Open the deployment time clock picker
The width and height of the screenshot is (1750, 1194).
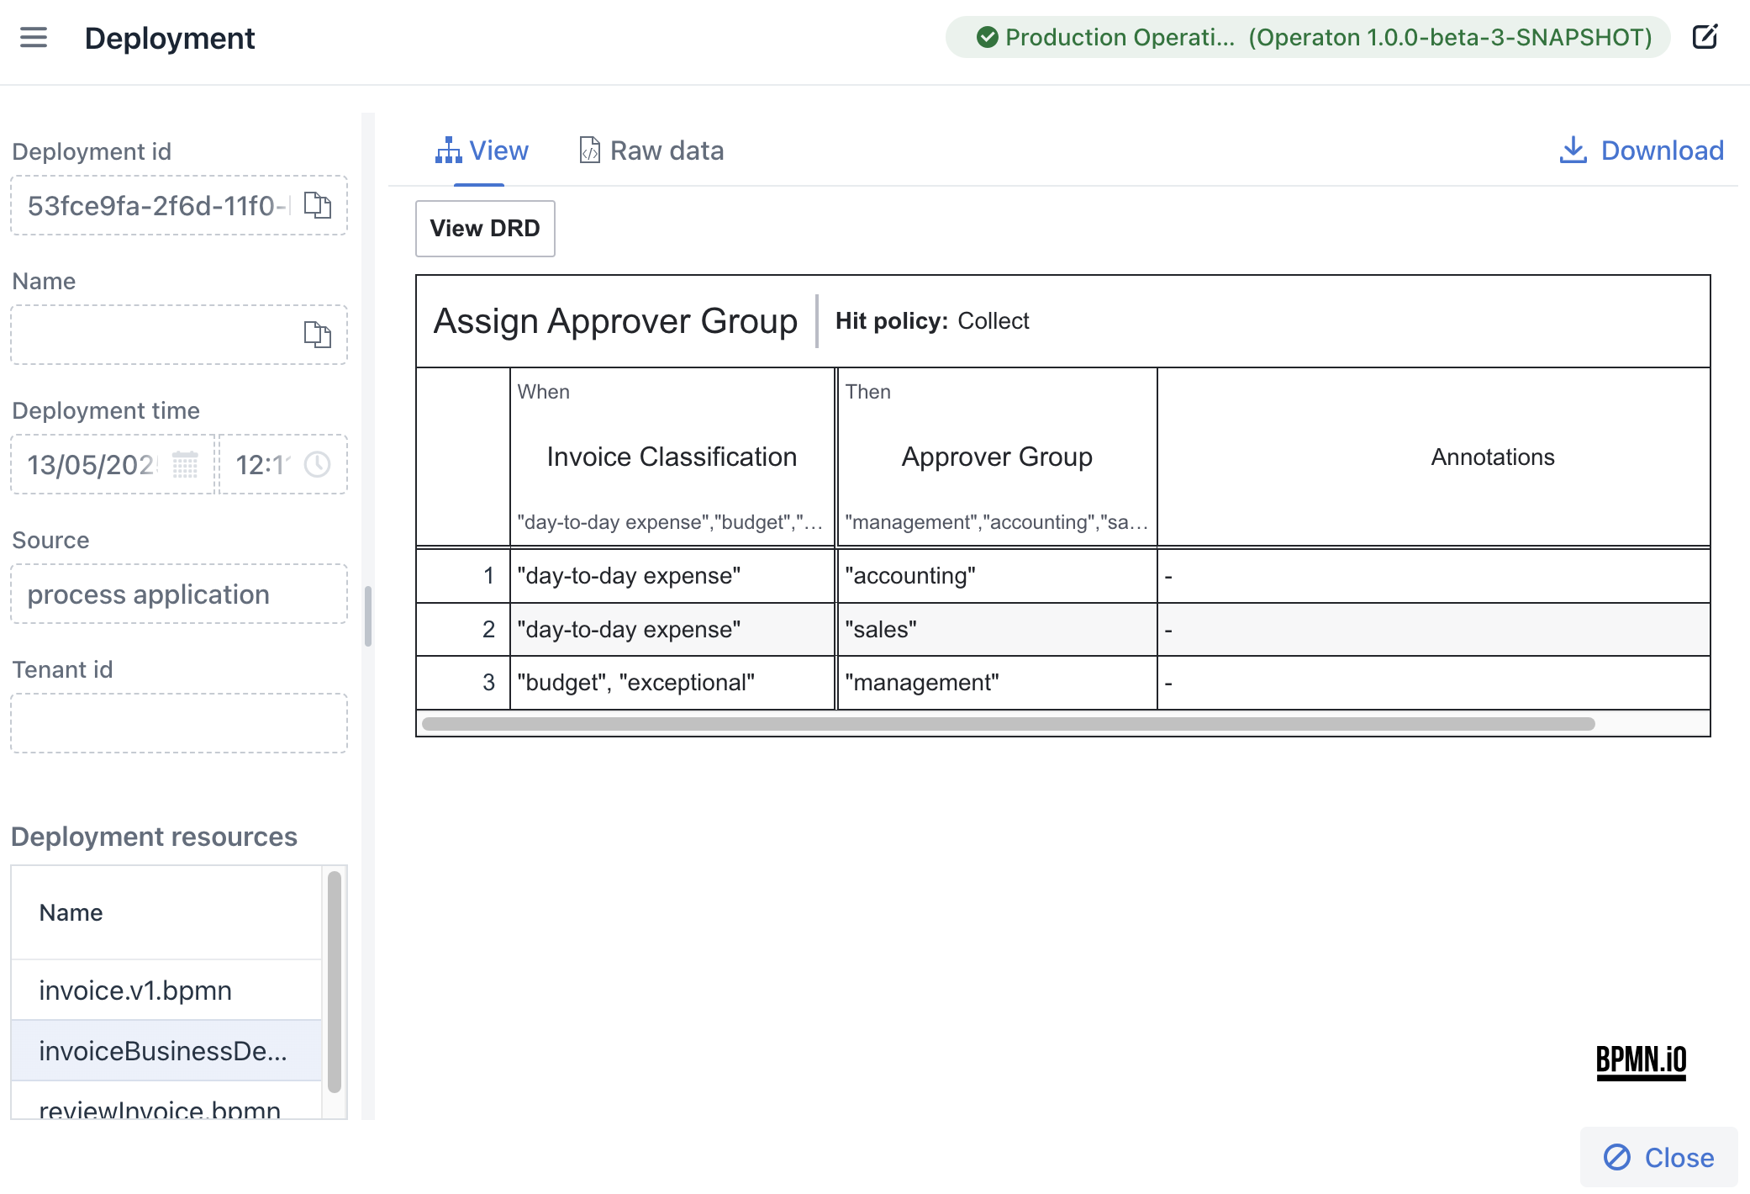317,464
